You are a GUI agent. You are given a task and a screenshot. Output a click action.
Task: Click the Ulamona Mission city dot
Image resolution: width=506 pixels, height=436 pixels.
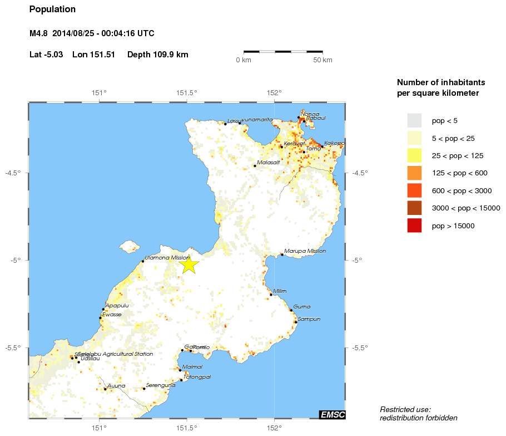point(142,261)
